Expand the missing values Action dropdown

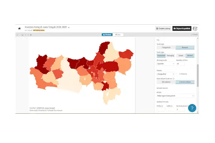pyautogui.click(x=176, y=96)
